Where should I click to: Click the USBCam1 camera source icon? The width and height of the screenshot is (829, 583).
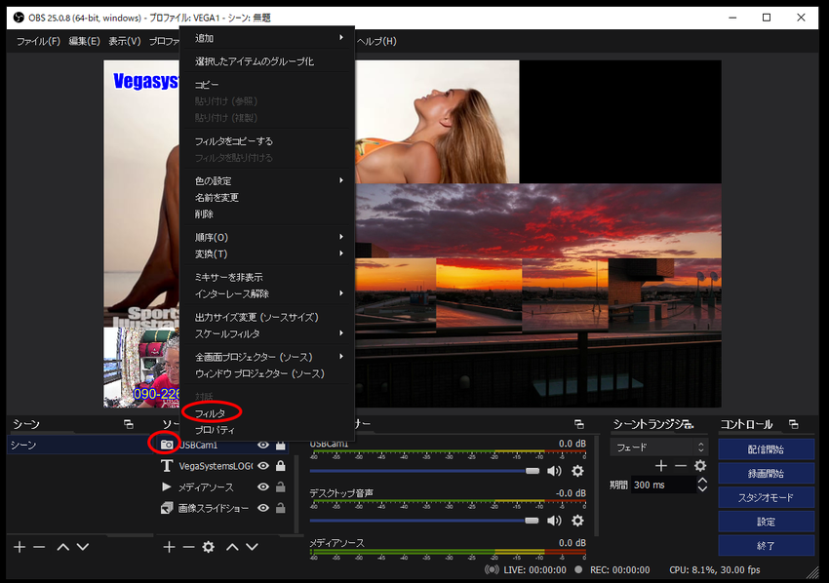pyautogui.click(x=167, y=445)
